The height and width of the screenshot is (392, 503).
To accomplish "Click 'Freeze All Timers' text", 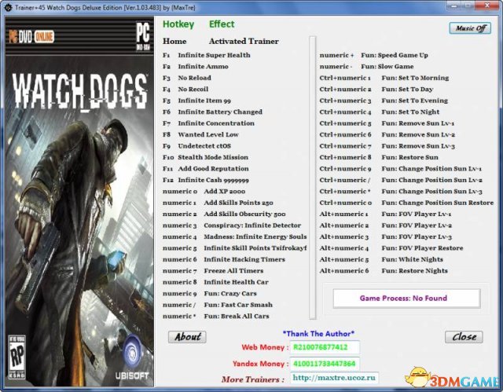I will (233, 271).
